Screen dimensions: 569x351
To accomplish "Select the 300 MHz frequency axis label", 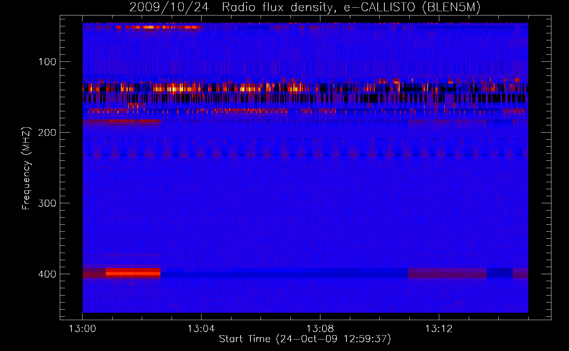I will click(x=47, y=203).
